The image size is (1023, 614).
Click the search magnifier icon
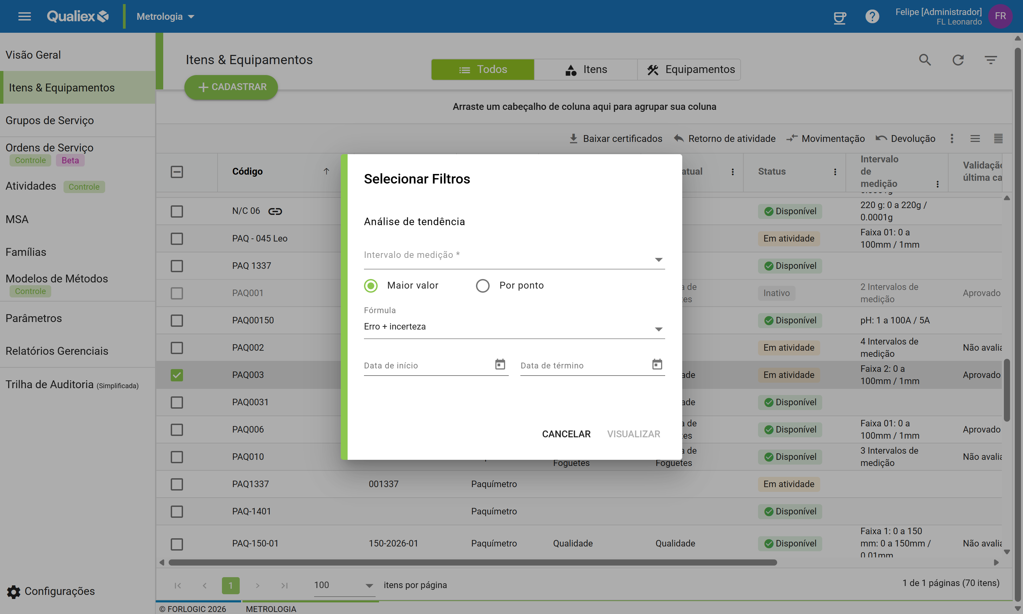[925, 60]
